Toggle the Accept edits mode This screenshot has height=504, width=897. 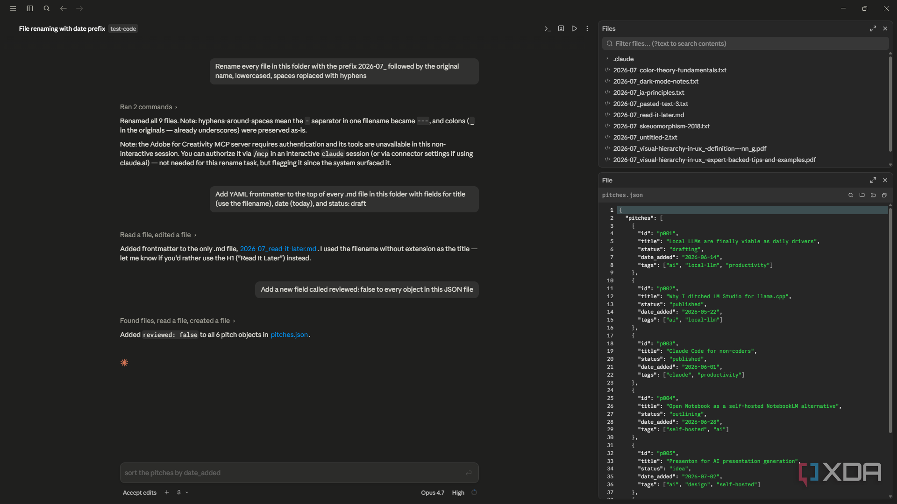pyautogui.click(x=140, y=492)
